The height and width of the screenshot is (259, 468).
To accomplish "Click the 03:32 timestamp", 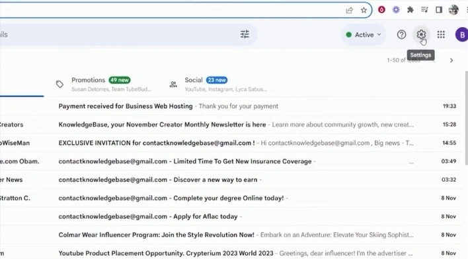I will (449, 180).
